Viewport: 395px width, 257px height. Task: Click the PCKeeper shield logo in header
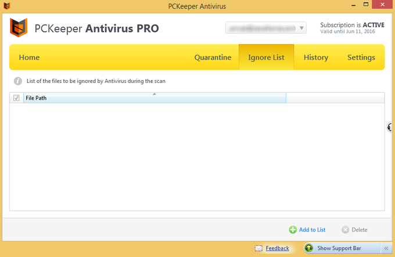19,28
